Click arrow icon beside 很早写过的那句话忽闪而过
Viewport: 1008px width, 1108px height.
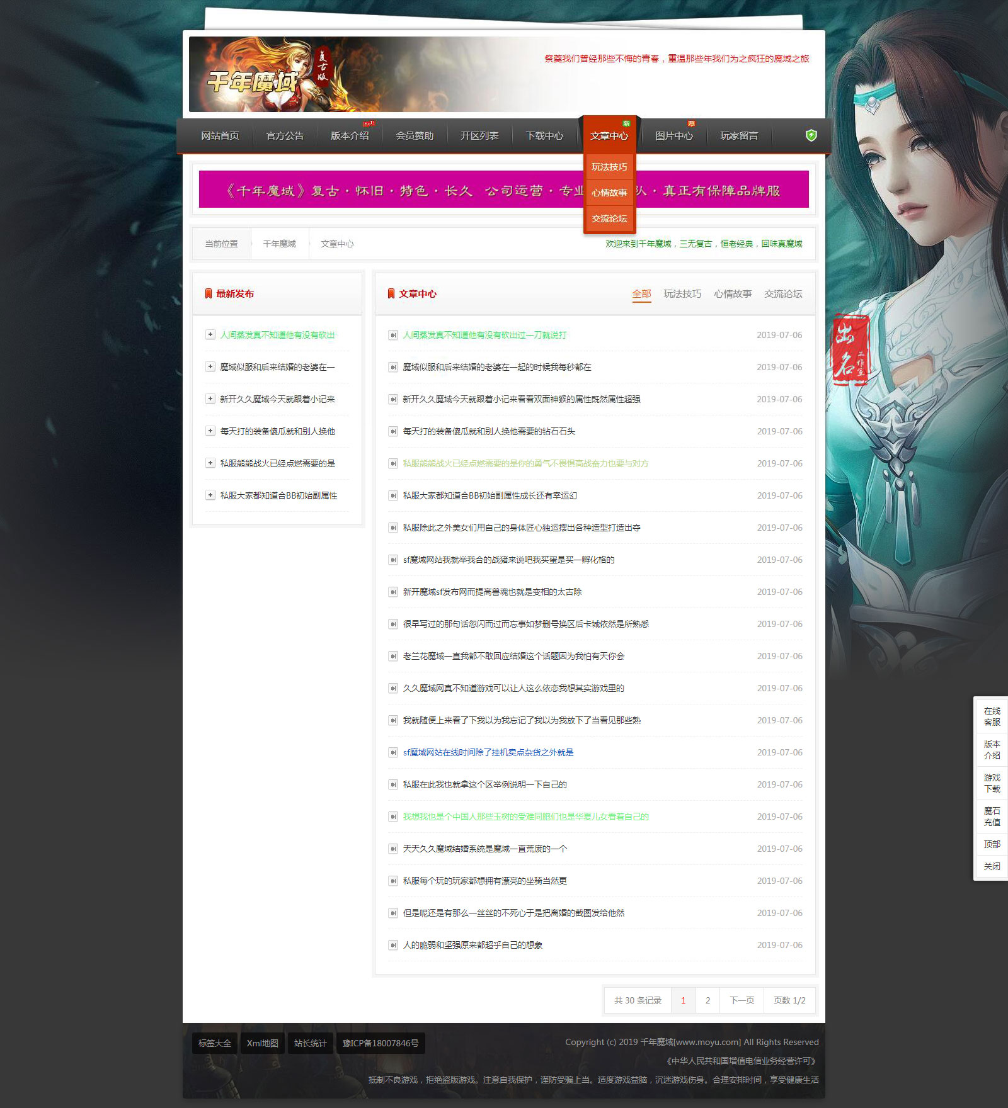coord(393,624)
